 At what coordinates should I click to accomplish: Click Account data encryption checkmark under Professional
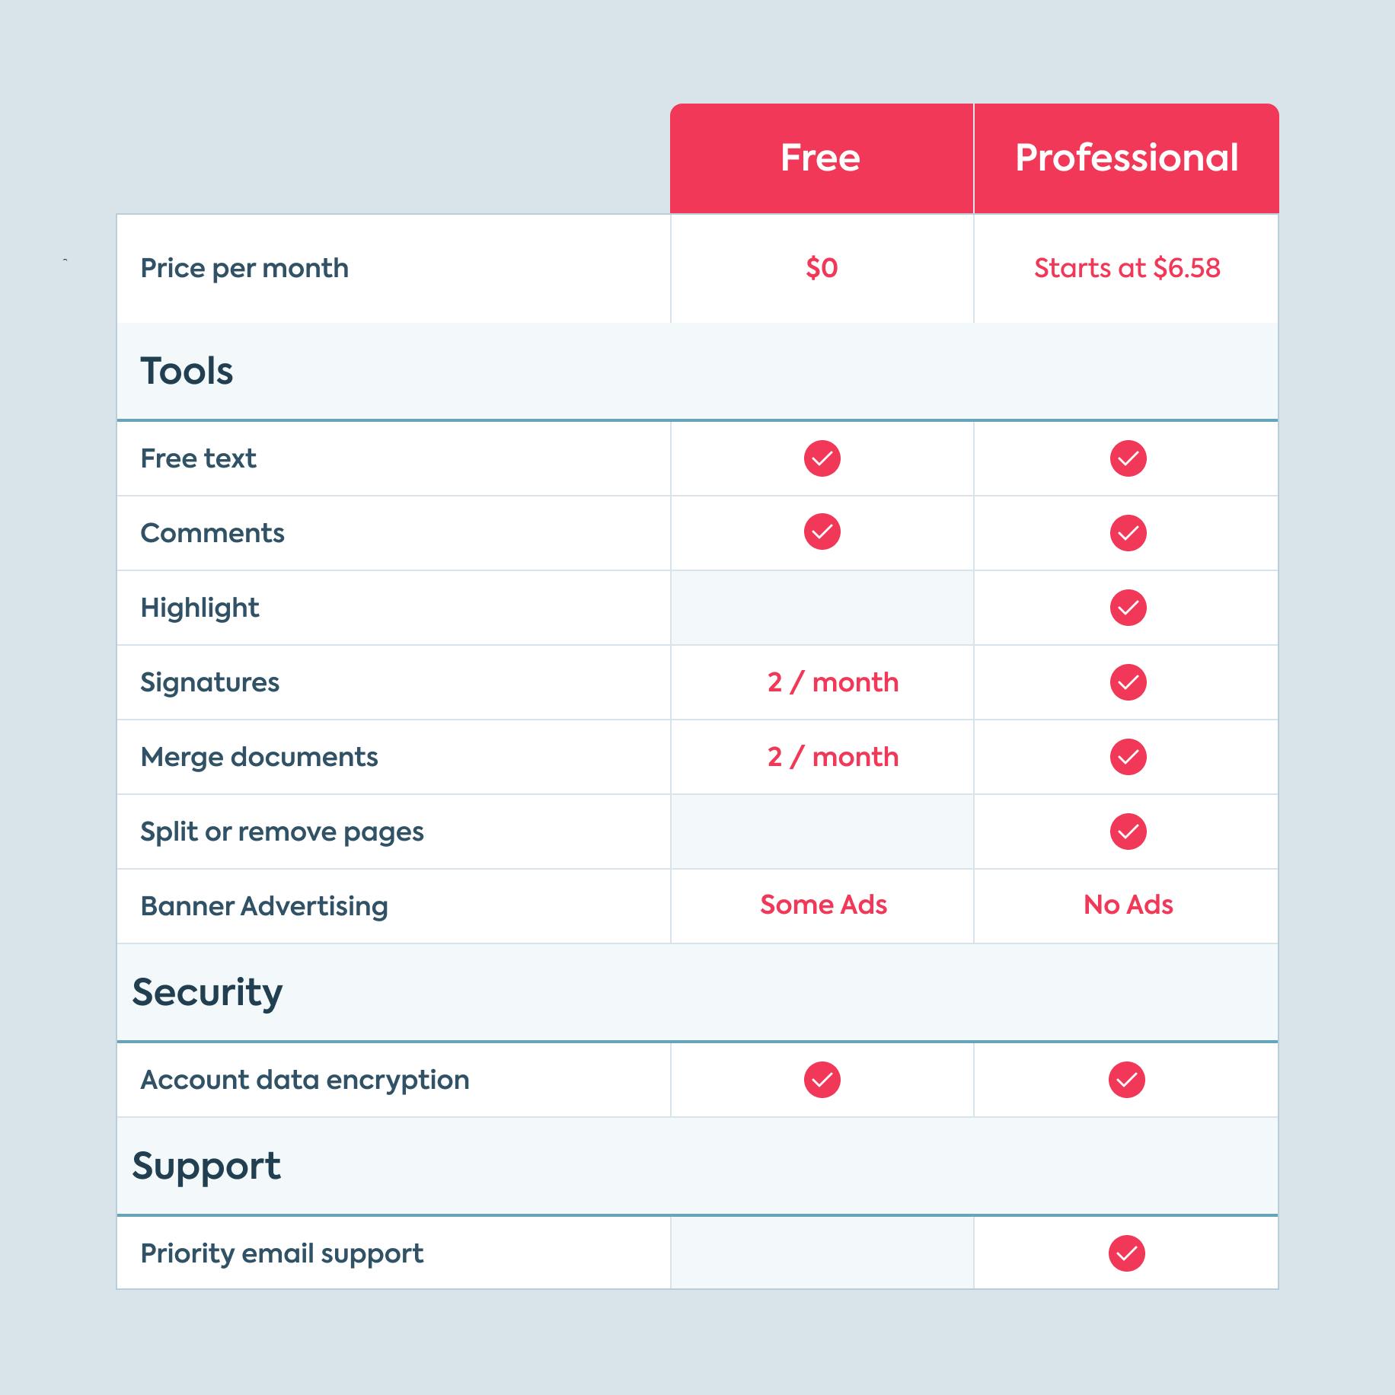tap(1127, 1080)
